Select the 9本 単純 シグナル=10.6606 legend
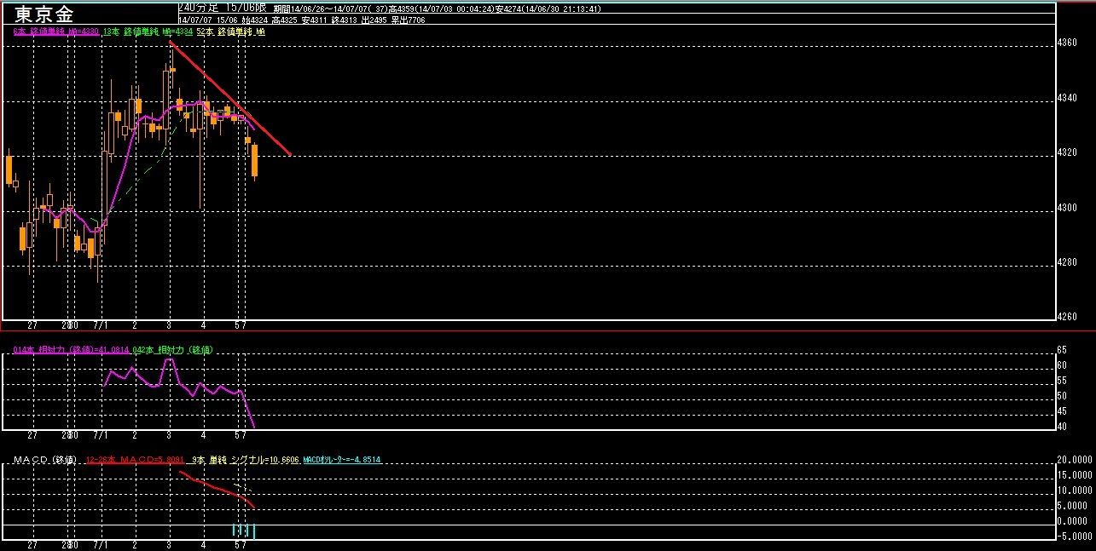The height and width of the screenshot is (551, 1096). (245, 460)
